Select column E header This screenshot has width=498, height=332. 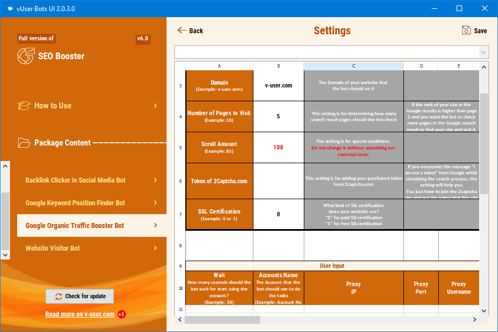459,66
